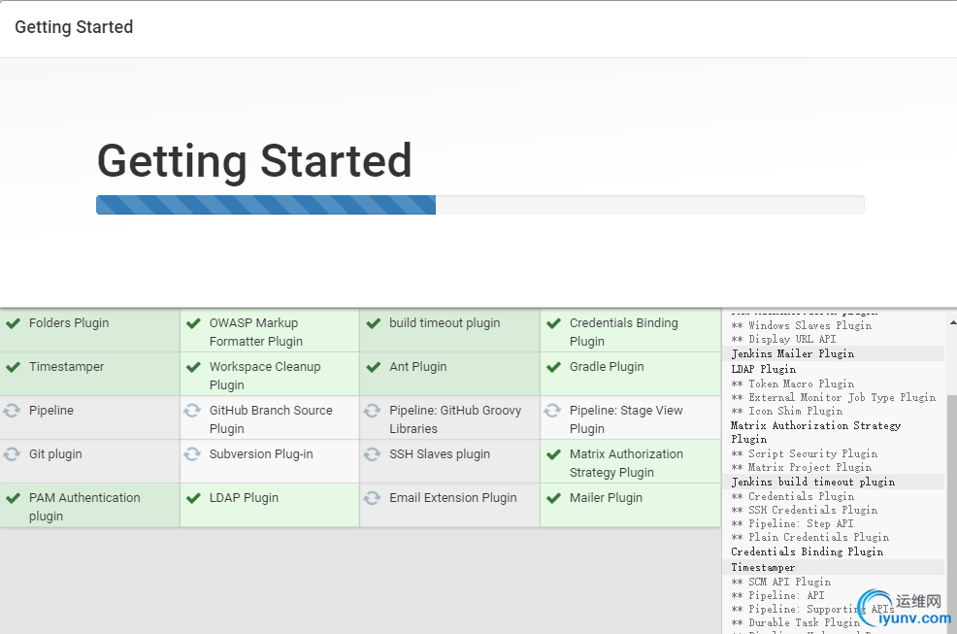Screen dimensions: 957x634
Task: Click the scroll-up arrow of the log panel
Action: point(952,321)
